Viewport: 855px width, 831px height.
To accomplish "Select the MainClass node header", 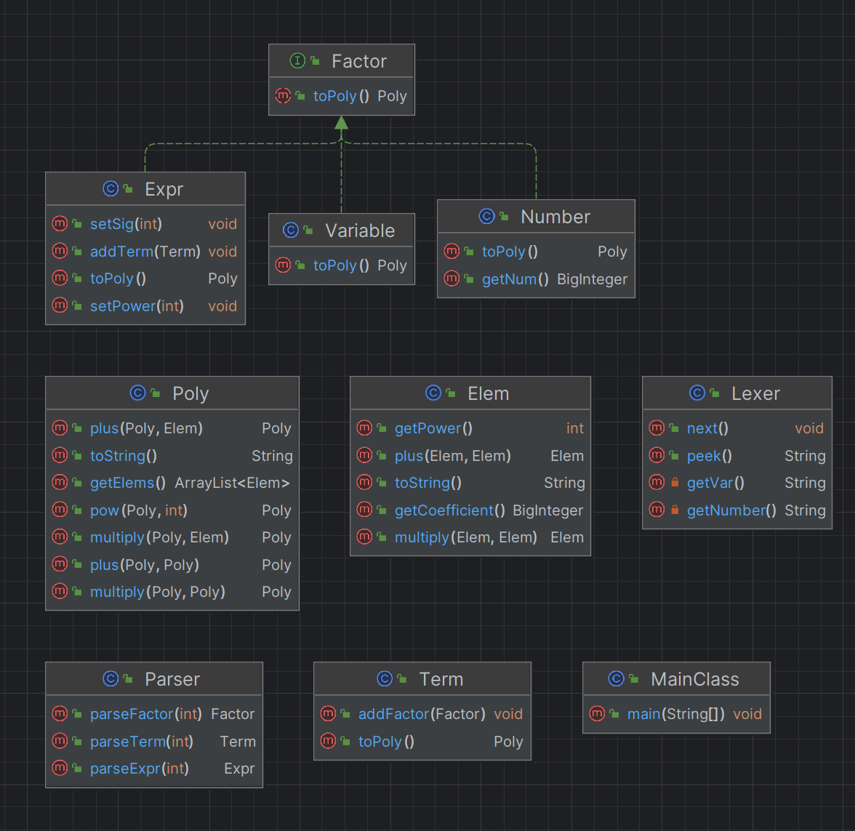I will pyautogui.click(x=676, y=679).
